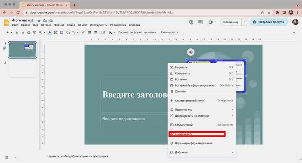
Task: Choose Вставить без форматирования option
Action: click(x=202, y=85)
